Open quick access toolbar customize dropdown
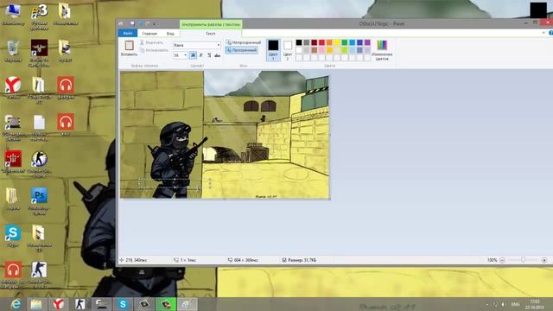This screenshot has height=311, width=553. [154, 24]
